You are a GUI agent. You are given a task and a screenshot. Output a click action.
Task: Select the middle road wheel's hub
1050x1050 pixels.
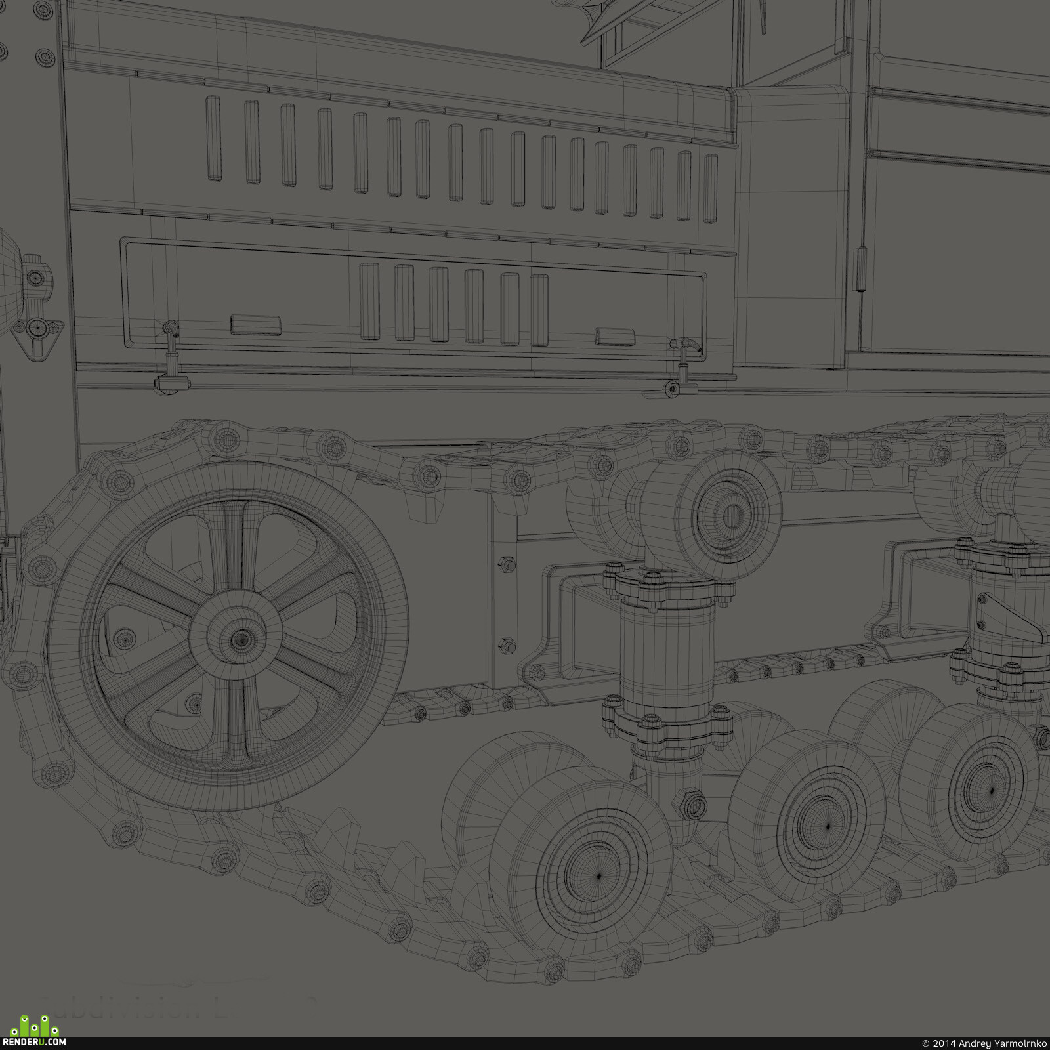(826, 825)
